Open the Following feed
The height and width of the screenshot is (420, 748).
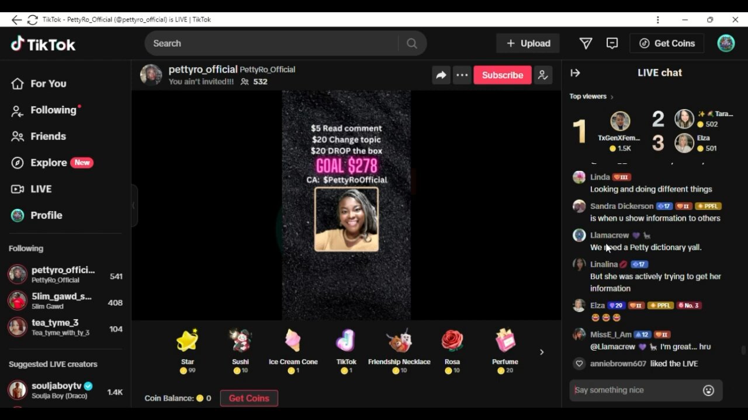46,110
